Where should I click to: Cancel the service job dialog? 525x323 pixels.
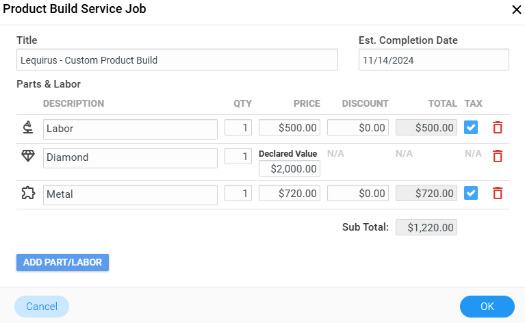pos(42,307)
